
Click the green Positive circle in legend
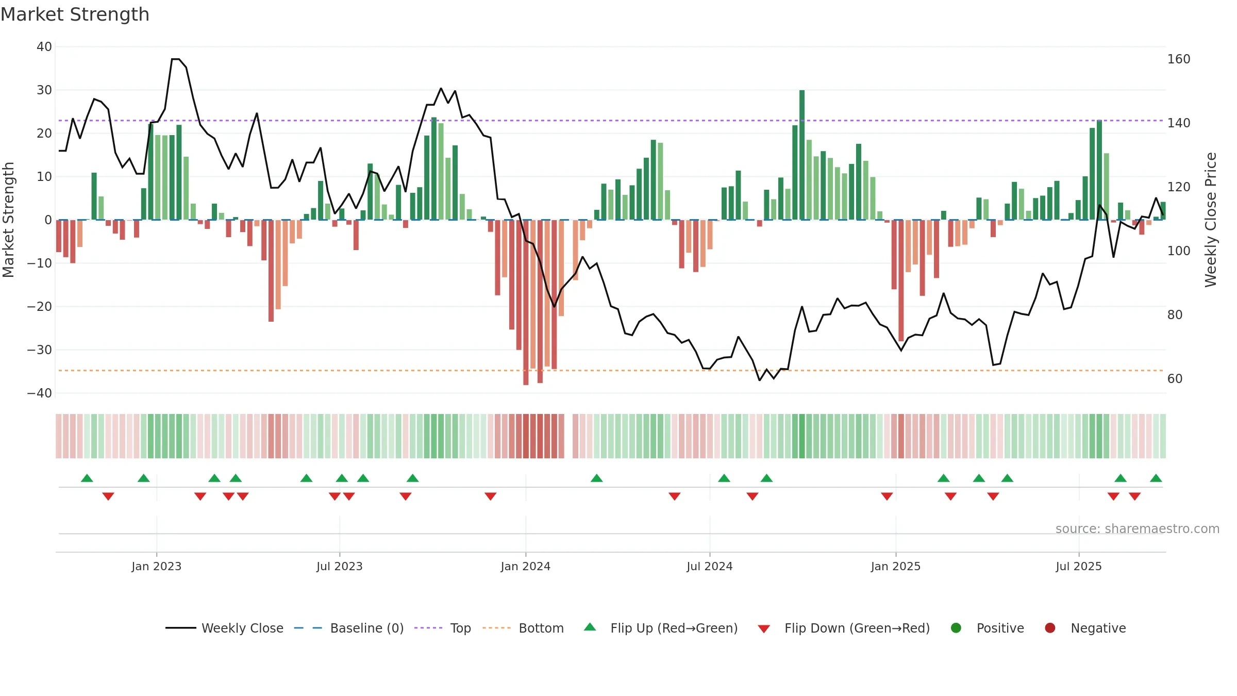point(956,628)
